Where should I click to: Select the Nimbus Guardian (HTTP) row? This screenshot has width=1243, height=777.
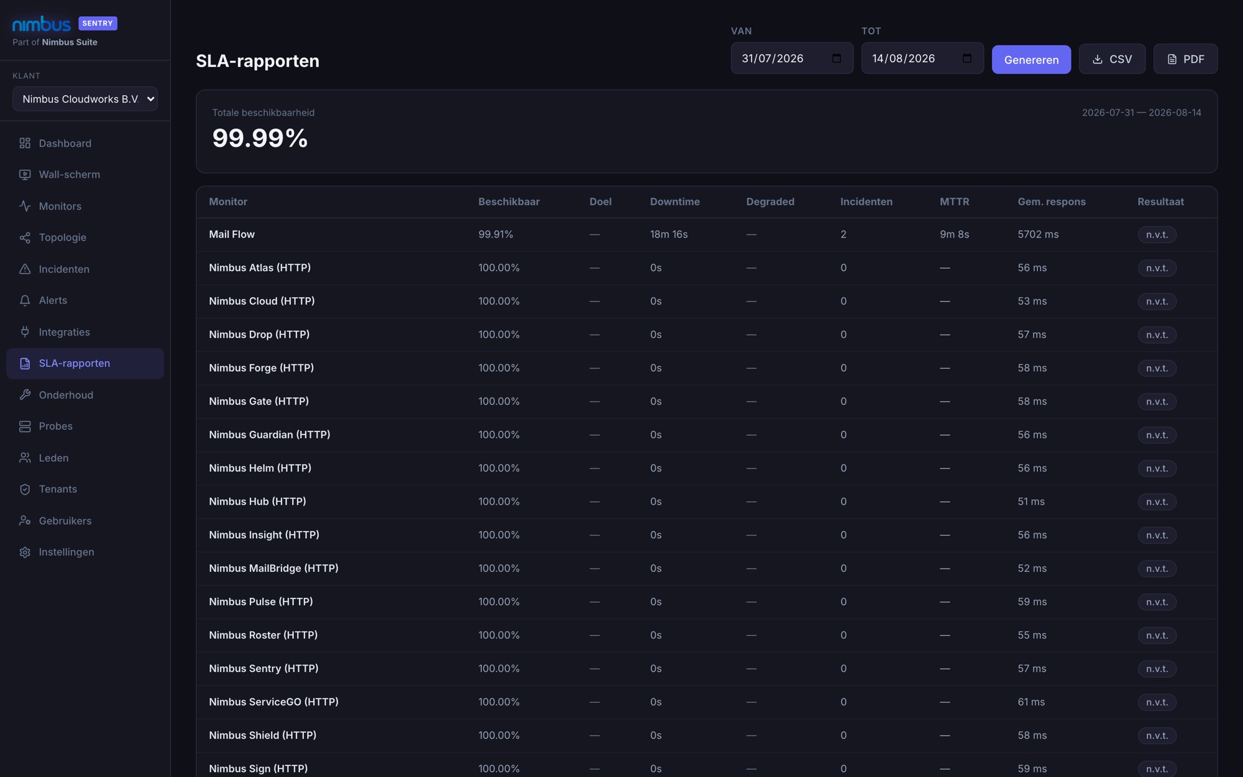[x=707, y=435]
